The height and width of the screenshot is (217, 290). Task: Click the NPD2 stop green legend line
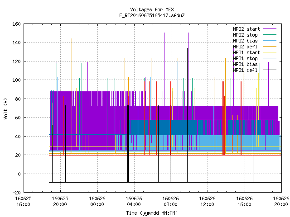pos(270,35)
